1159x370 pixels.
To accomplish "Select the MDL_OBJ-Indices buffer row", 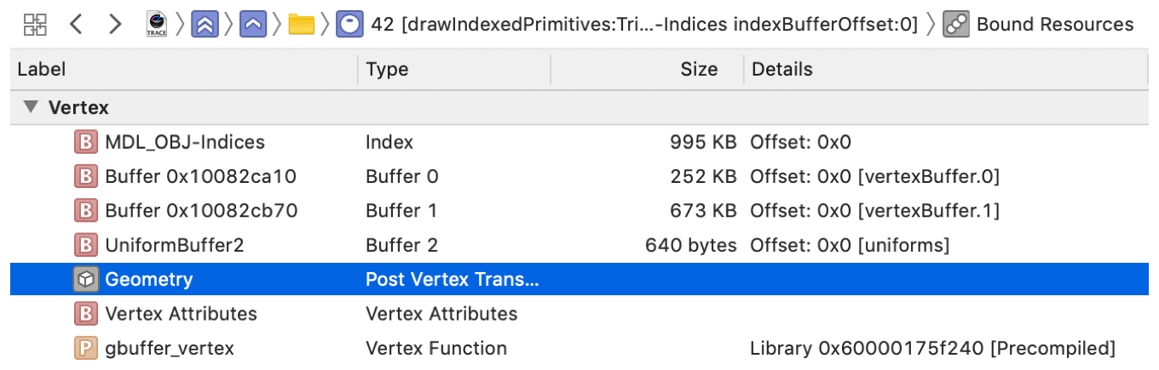I will (x=579, y=142).
